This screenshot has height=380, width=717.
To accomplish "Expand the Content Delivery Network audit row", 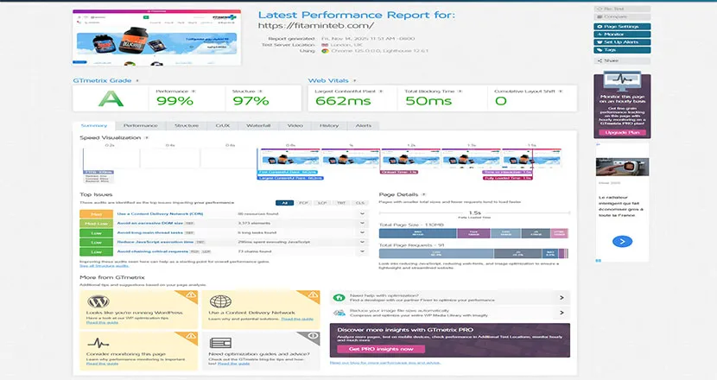I will tap(364, 212).
